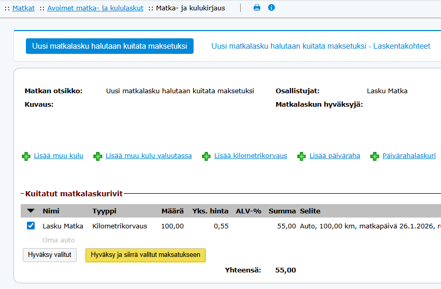Click green plus beside Lisää muu kulu valuutassa
Image resolution: width=441 pixels, height=289 pixels.
pos(98,156)
